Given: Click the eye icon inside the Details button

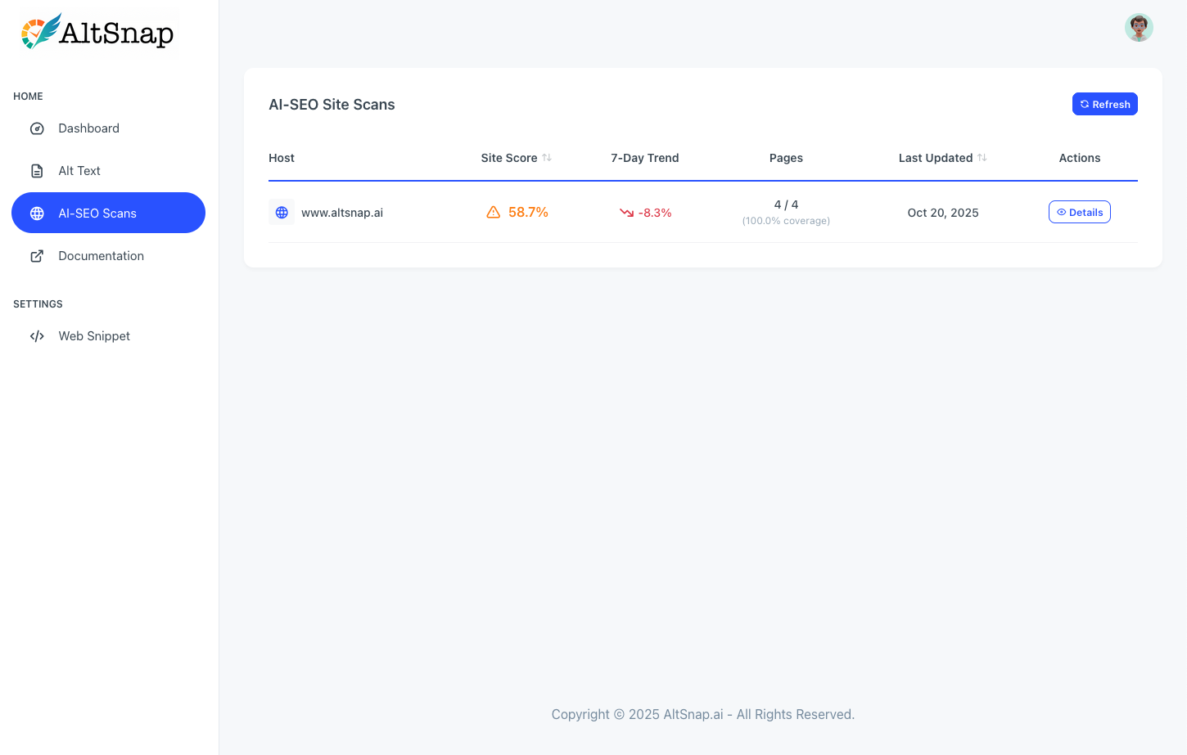Looking at the screenshot, I should 1061,212.
